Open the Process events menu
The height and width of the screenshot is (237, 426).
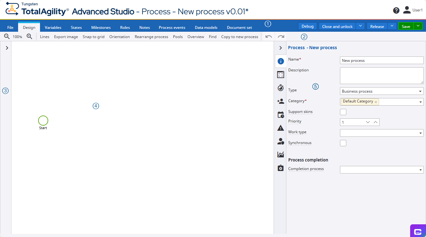coord(172,27)
